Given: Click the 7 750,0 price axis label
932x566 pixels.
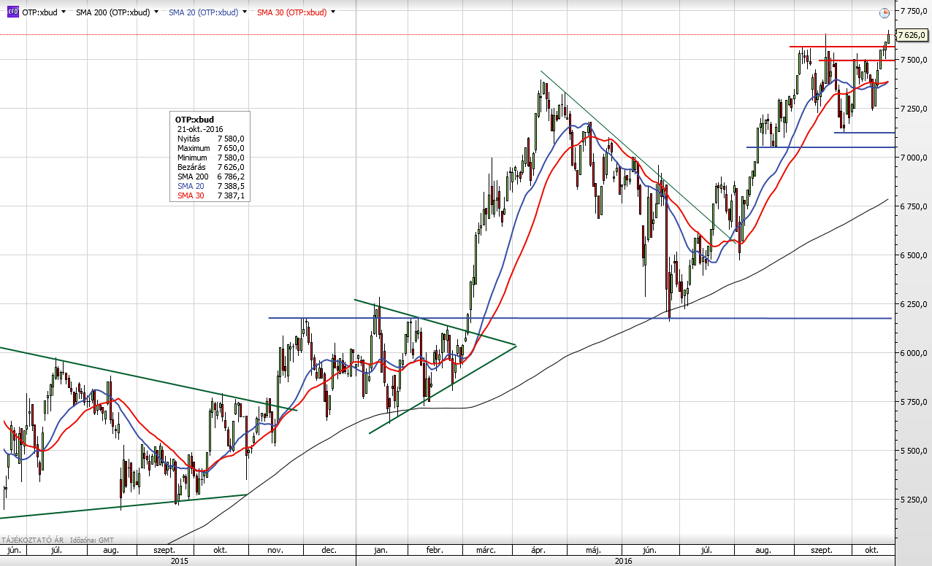Looking at the screenshot, I should 913,11.
